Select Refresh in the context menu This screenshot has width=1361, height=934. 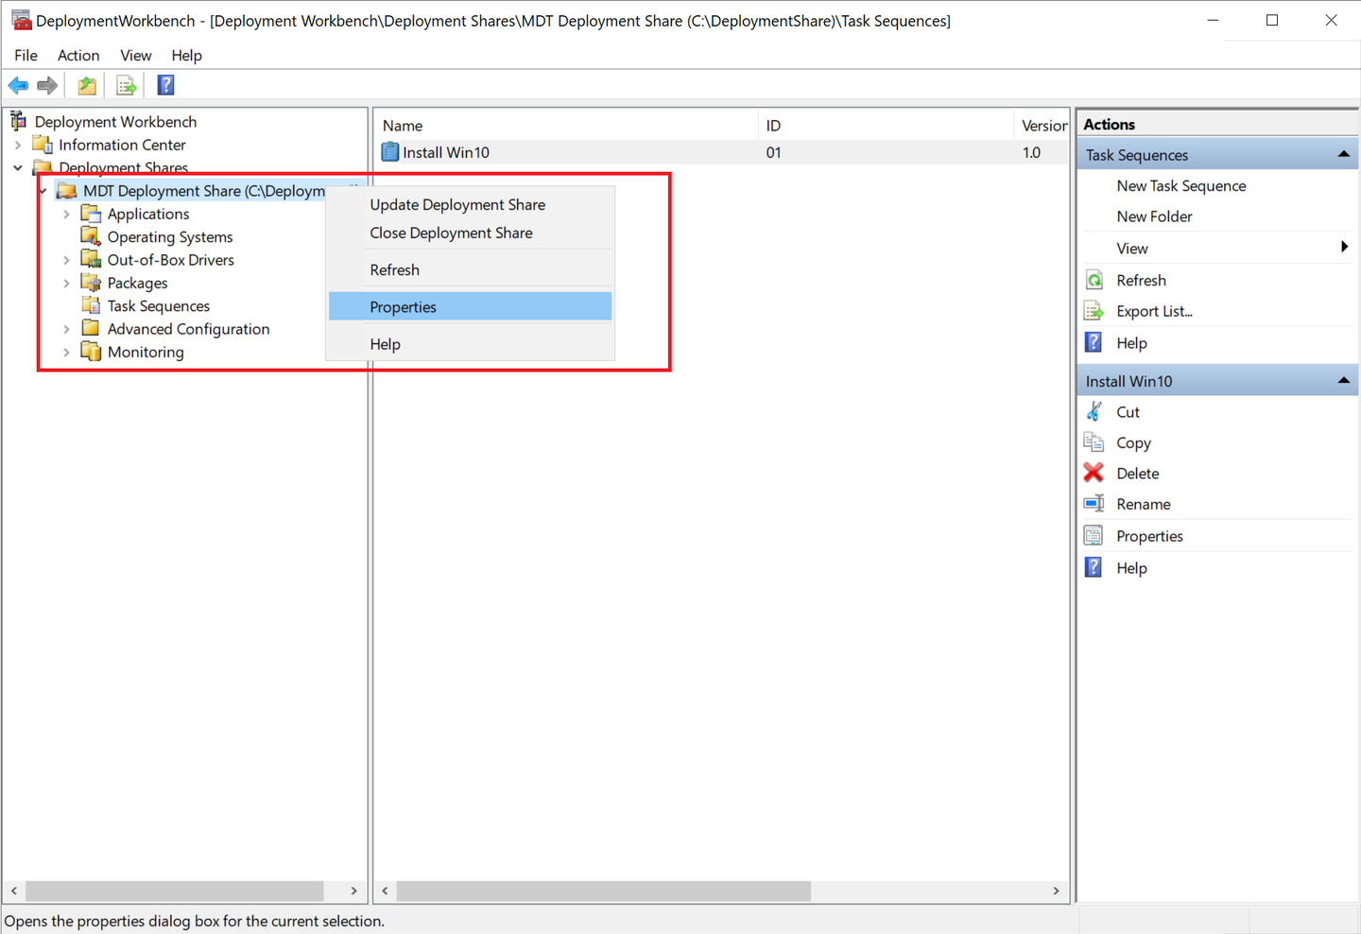471,269
